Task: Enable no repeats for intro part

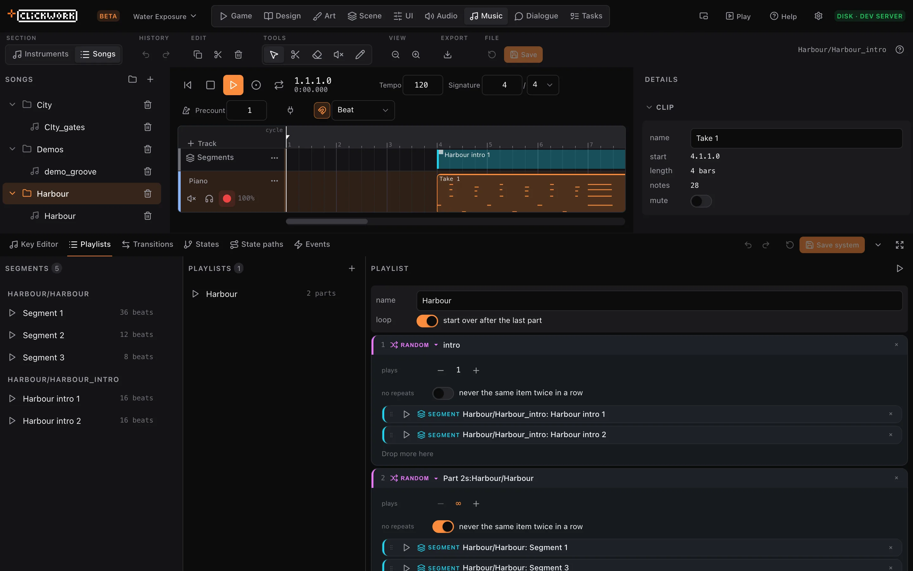Action: tap(443, 393)
